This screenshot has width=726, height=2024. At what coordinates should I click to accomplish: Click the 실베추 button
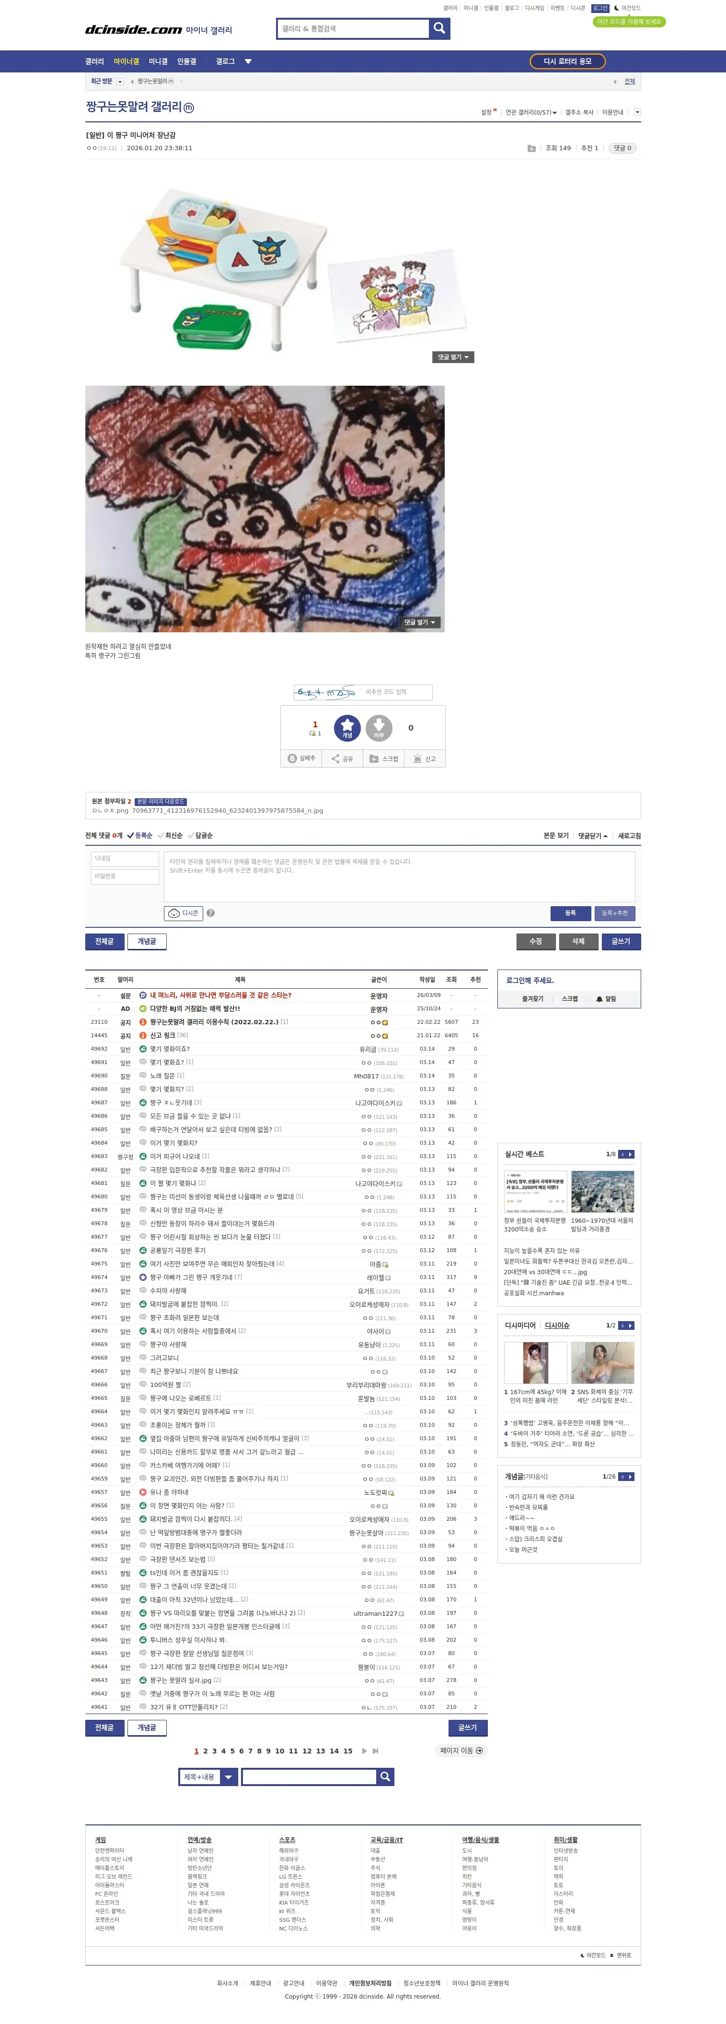point(301,758)
